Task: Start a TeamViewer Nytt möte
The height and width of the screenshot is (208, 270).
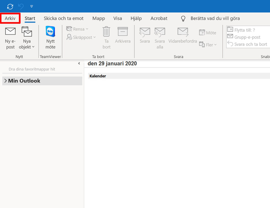Action: (50, 38)
